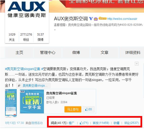Open the weibo.com/auxair profile link
Viewport: 144px width, 129px height.
pos(122,19)
